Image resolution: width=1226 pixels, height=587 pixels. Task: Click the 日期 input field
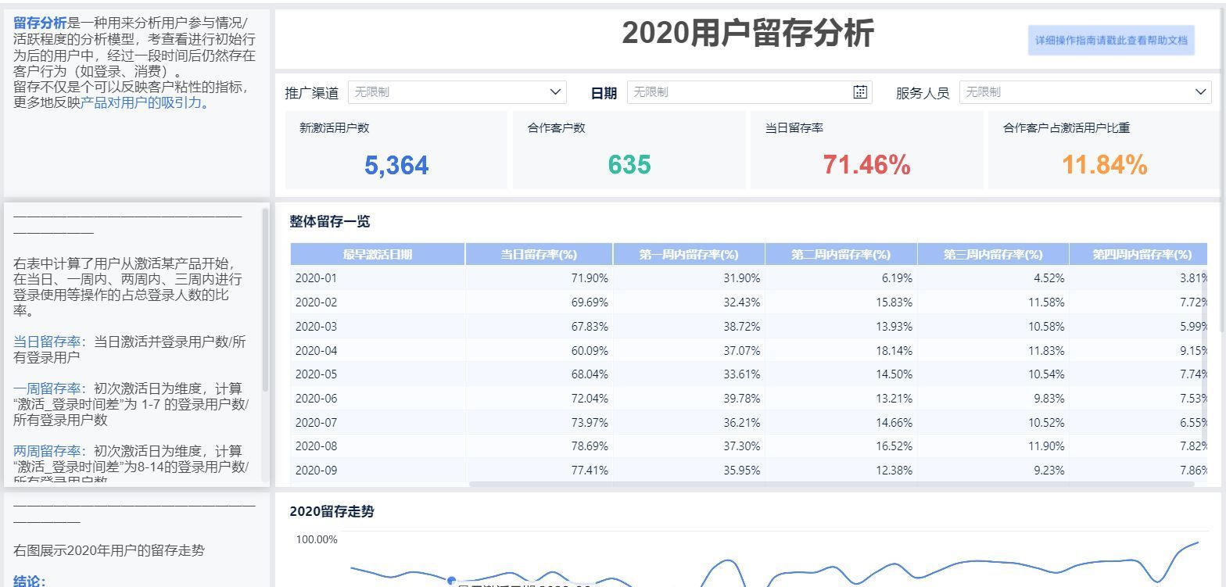point(749,92)
